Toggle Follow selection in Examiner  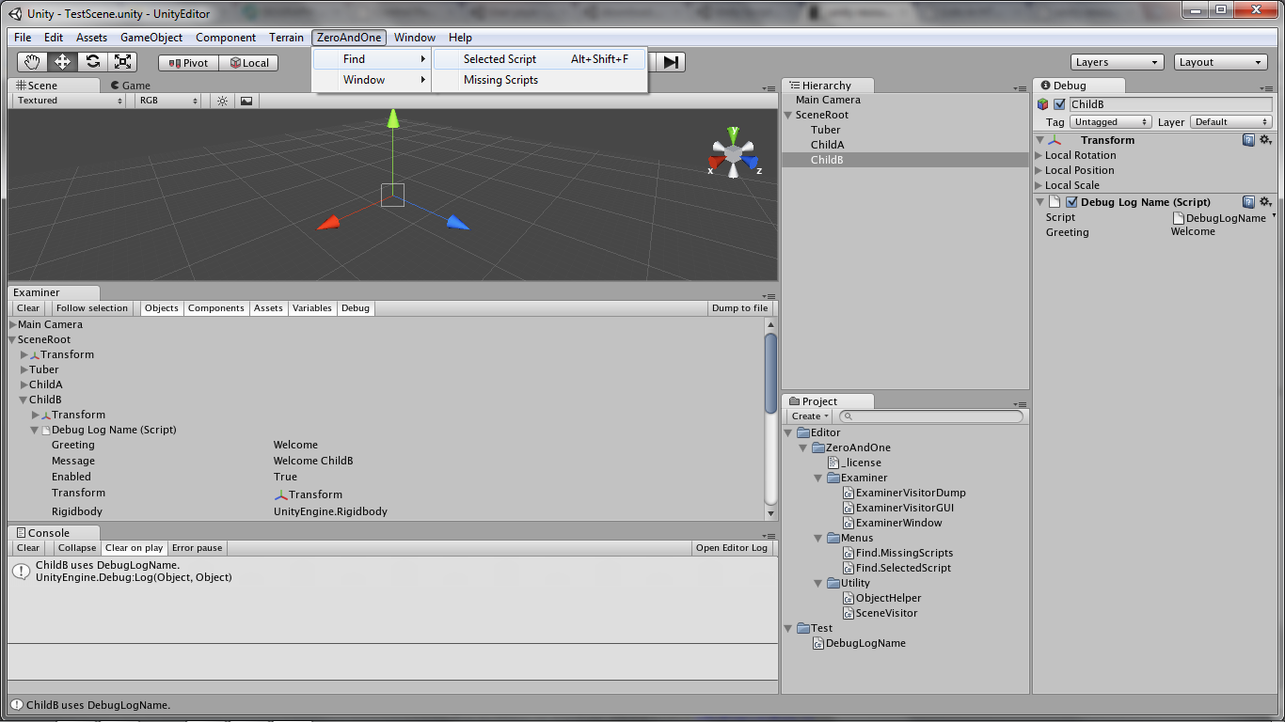[91, 308]
